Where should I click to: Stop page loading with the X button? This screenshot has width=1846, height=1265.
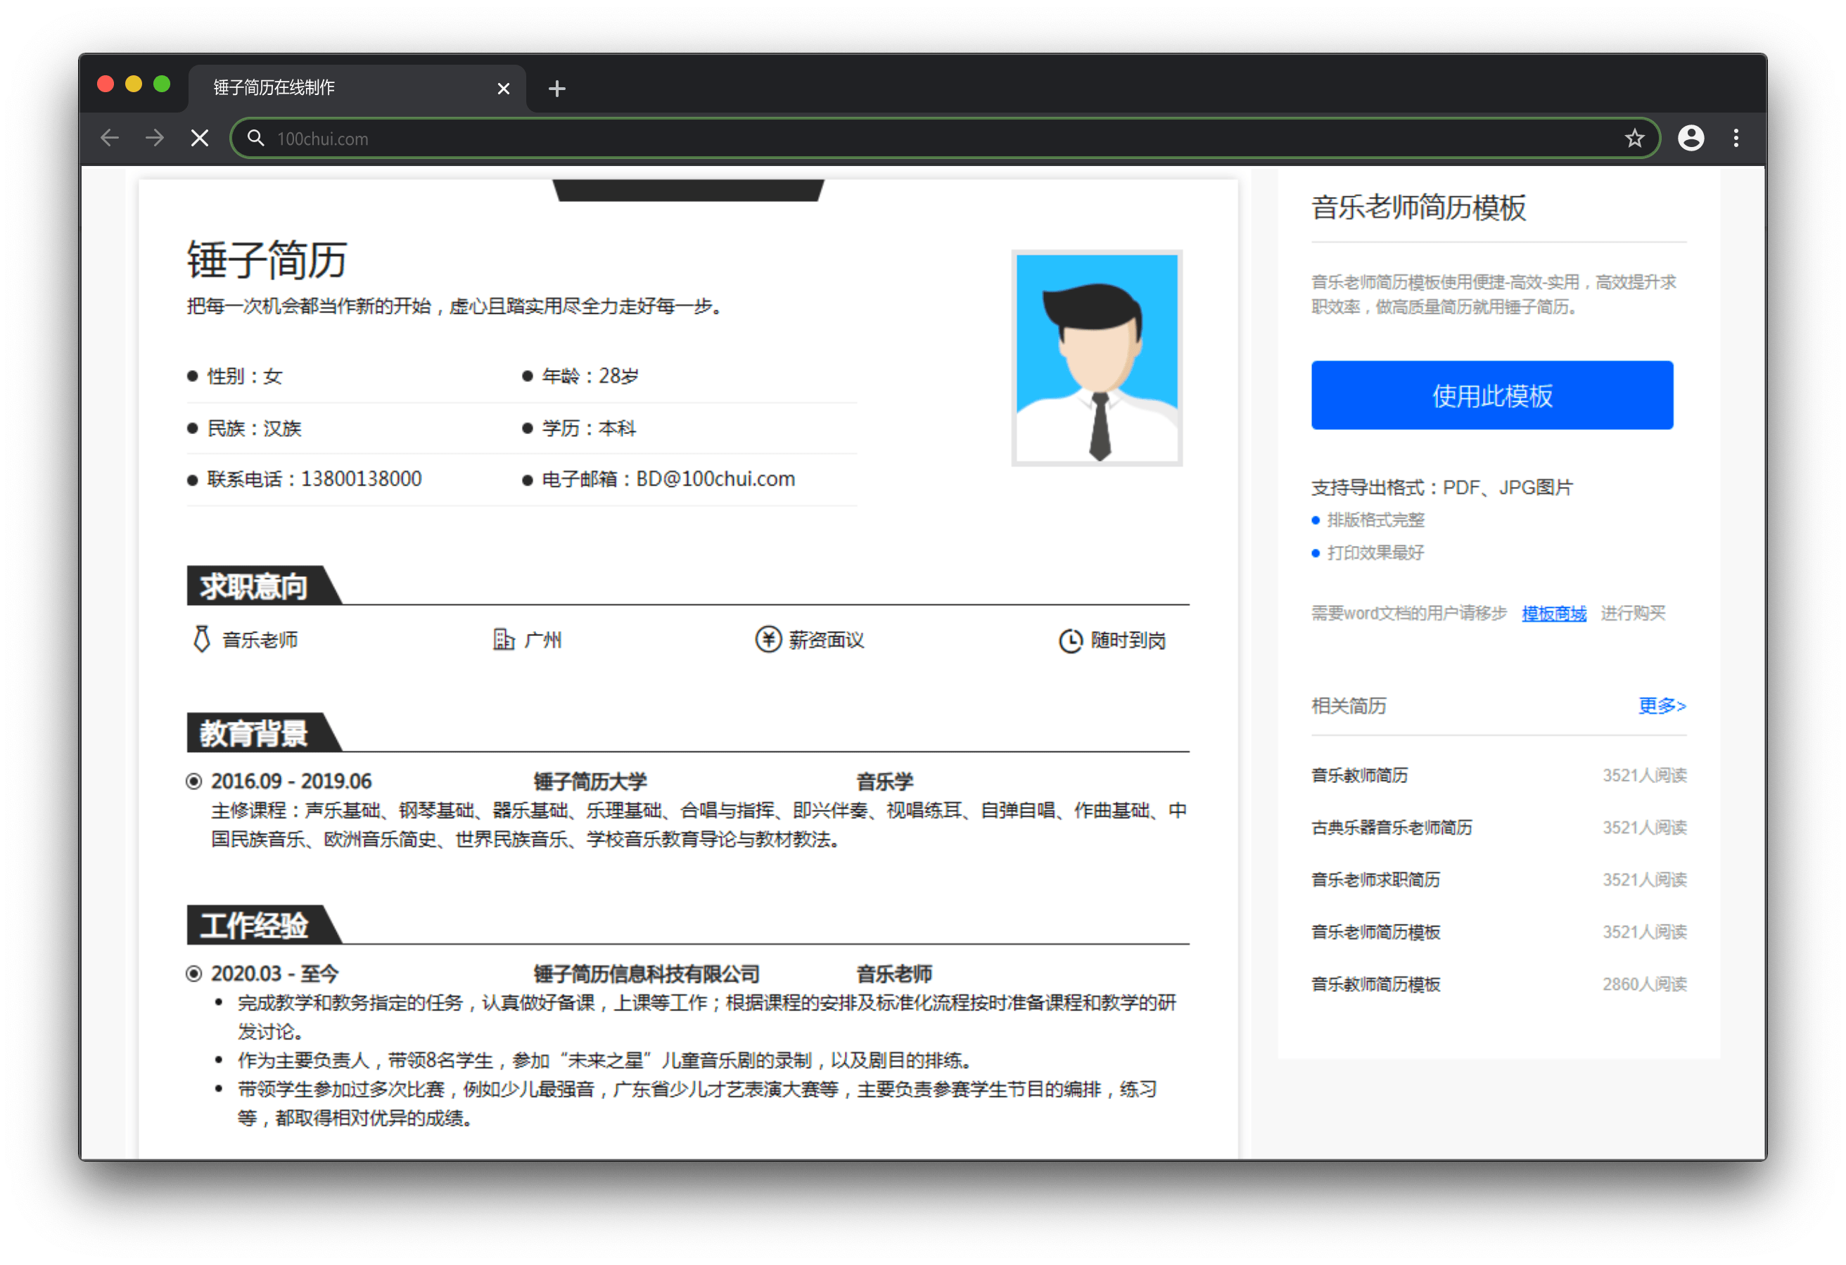[x=200, y=139]
